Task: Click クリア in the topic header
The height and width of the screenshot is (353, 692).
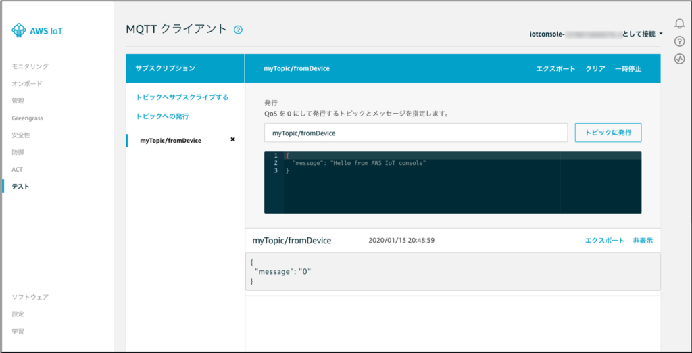Action: pyautogui.click(x=595, y=69)
